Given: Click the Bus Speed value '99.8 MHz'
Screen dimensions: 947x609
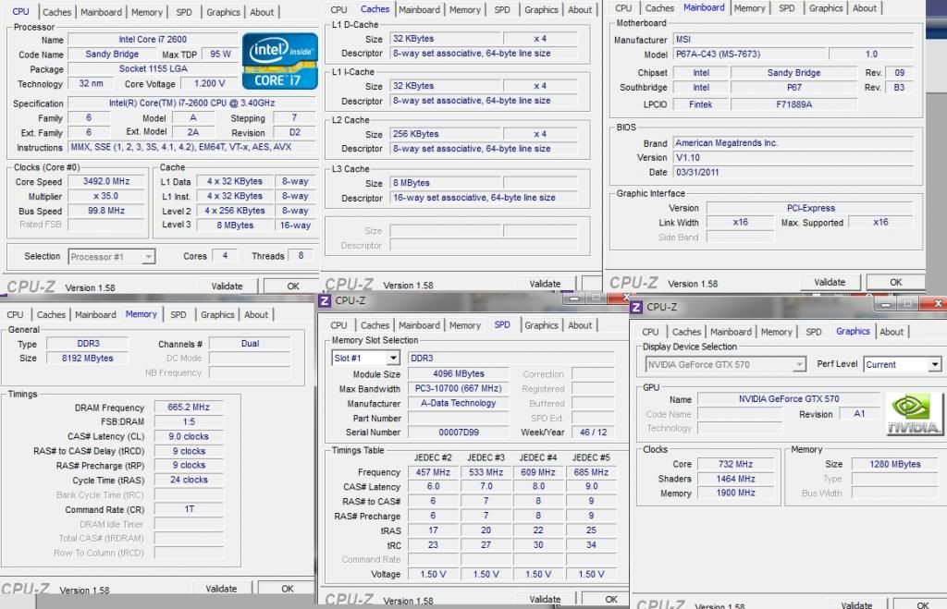Looking at the screenshot, I should pyautogui.click(x=106, y=211).
